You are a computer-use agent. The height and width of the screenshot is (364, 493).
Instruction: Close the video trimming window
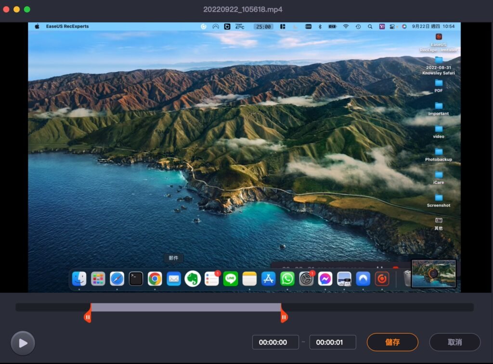[x=6, y=10]
